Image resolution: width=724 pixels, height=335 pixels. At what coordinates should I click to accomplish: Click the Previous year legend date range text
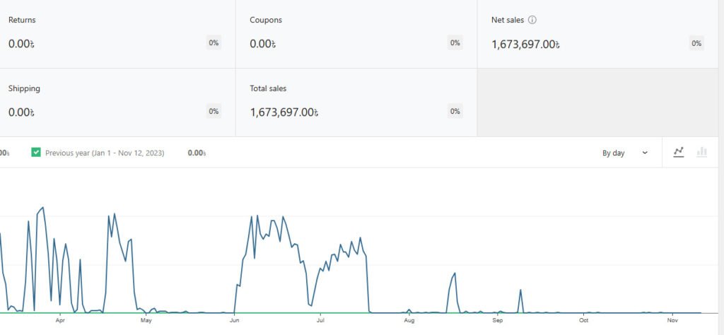105,153
